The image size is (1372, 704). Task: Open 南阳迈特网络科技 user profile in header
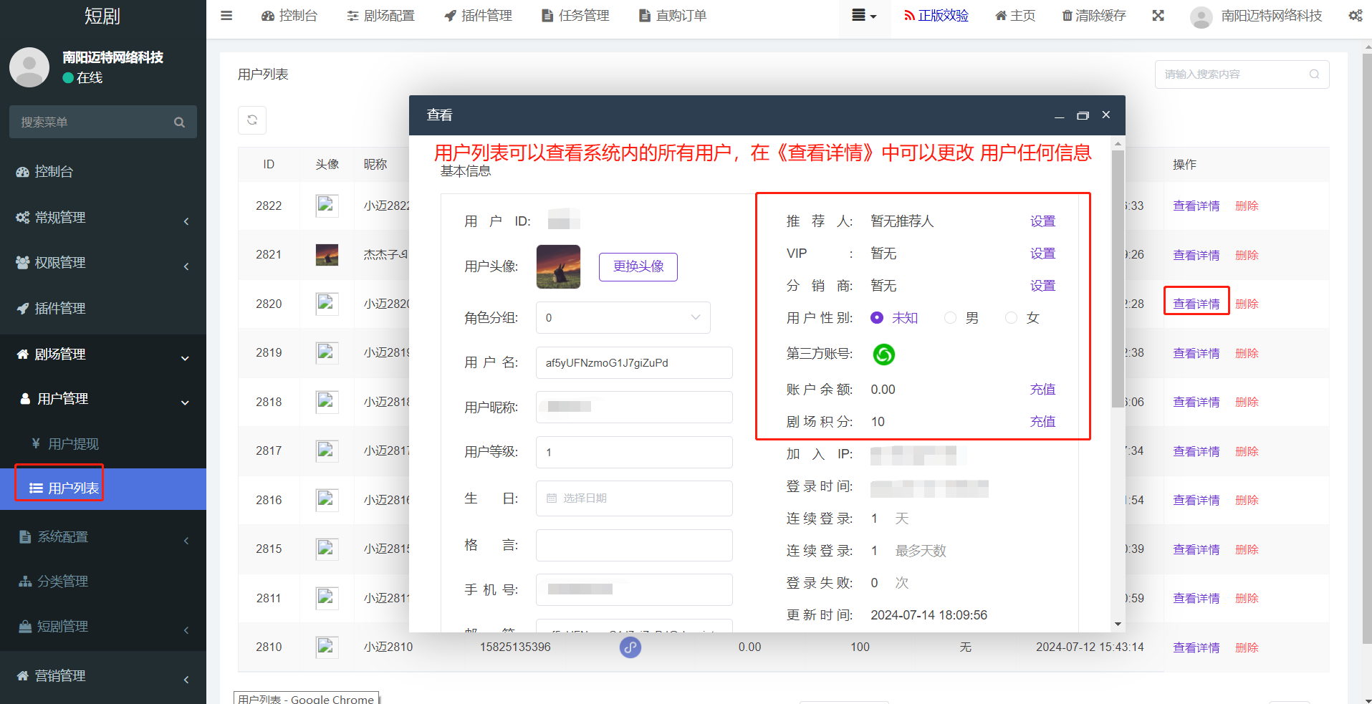point(1256,16)
